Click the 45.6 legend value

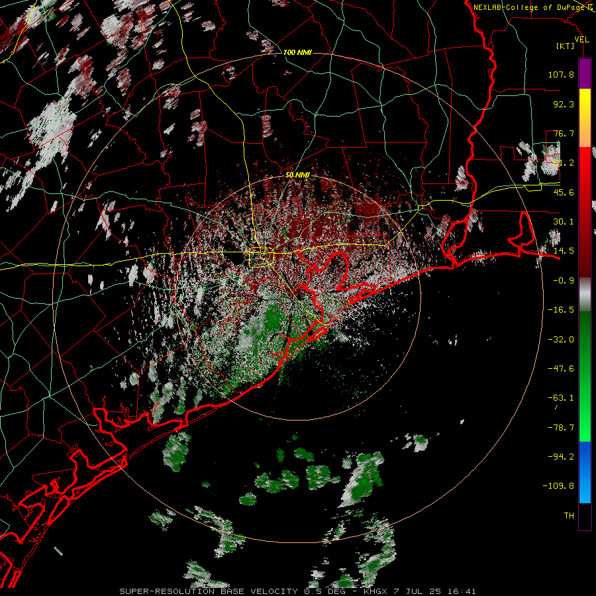click(x=564, y=192)
